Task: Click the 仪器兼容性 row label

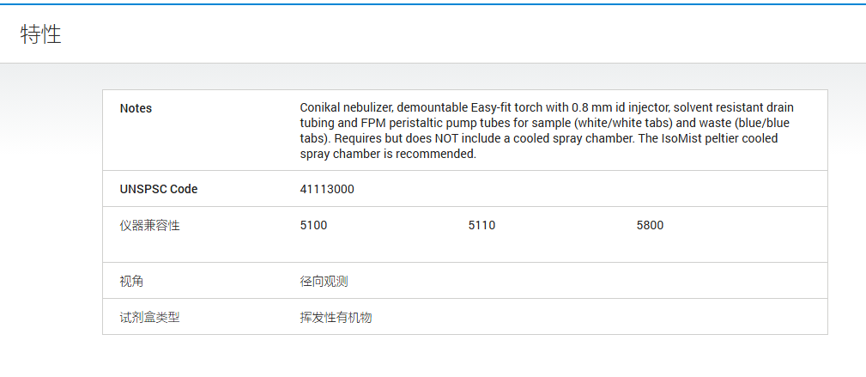Action: (150, 226)
